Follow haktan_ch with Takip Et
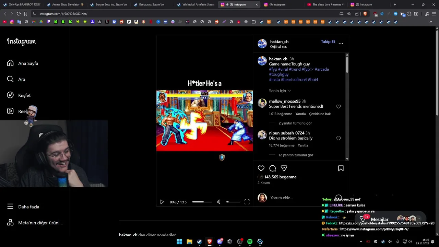Image resolution: width=439 pixels, height=247 pixels. pyautogui.click(x=328, y=42)
